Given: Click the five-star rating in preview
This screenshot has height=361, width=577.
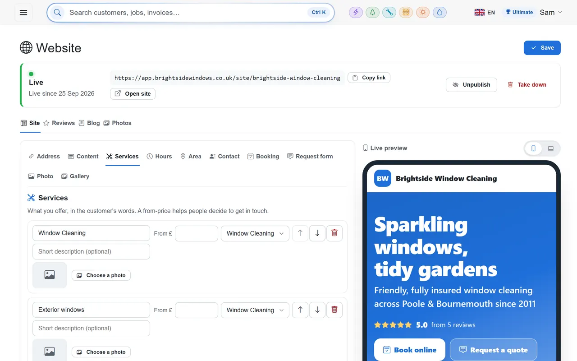Looking at the screenshot, I should tap(393, 325).
